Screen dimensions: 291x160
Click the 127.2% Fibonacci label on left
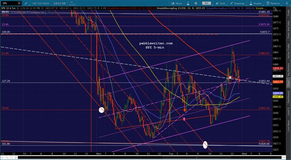(x=6, y=81)
